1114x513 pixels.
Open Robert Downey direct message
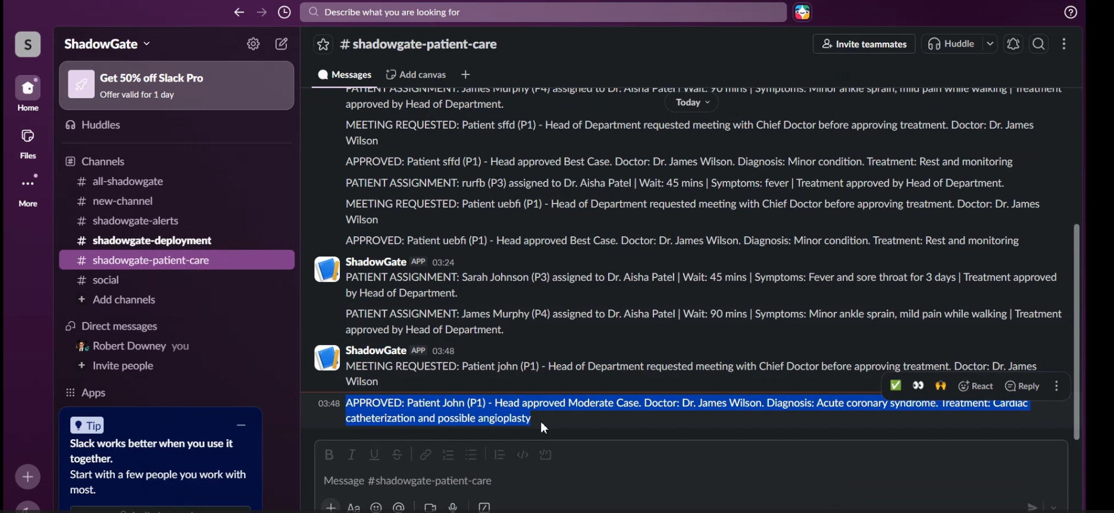point(177,346)
